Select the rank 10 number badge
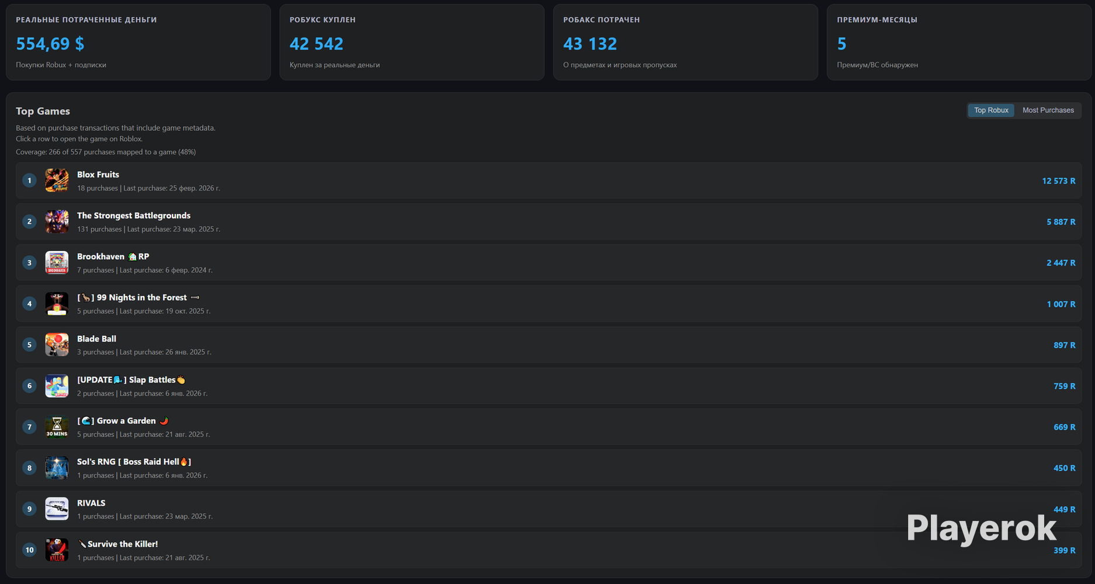This screenshot has height=584, width=1095. pyautogui.click(x=29, y=550)
